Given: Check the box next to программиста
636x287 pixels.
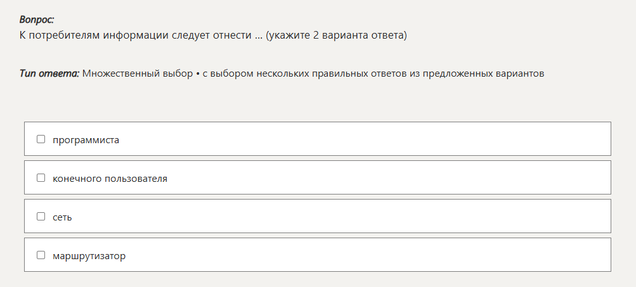Looking at the screenshot, I should tap(41, 139).
